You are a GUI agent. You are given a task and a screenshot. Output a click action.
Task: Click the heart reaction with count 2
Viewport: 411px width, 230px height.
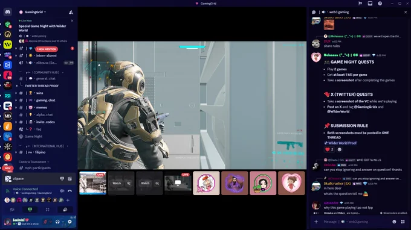tap(329, 149)
